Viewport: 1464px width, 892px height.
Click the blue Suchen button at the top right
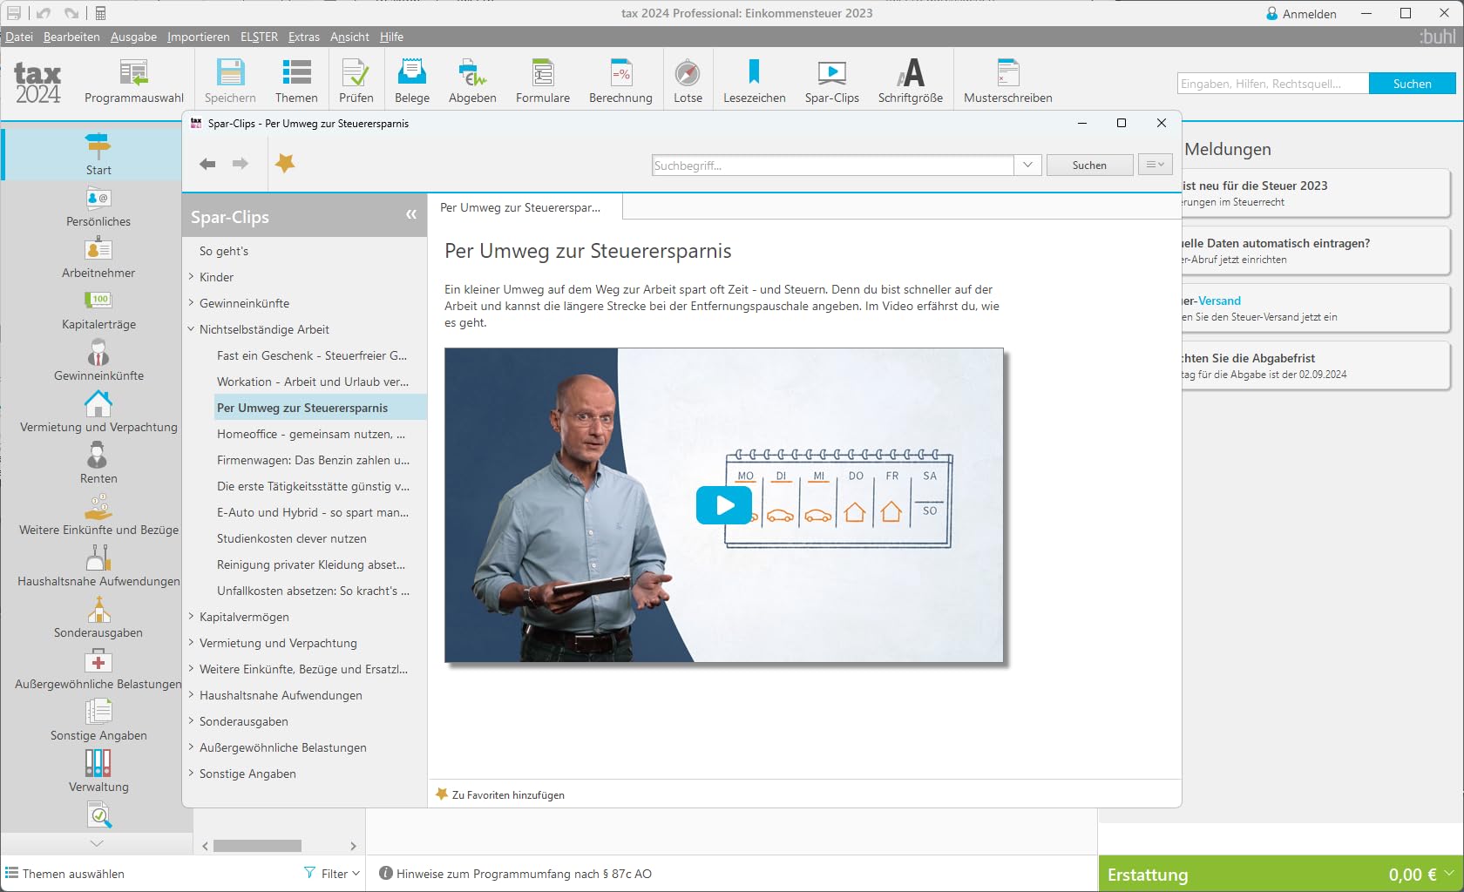[x=1412, y=84]
